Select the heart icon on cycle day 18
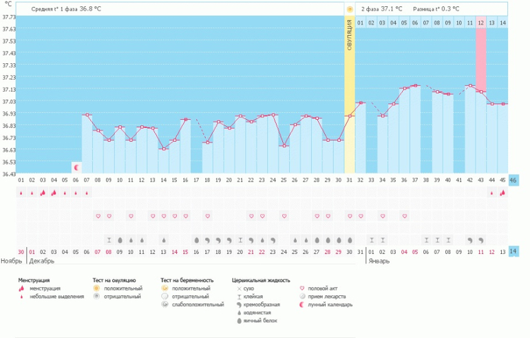The height and width of the screenshot is (338, 530). click(208, 216)
